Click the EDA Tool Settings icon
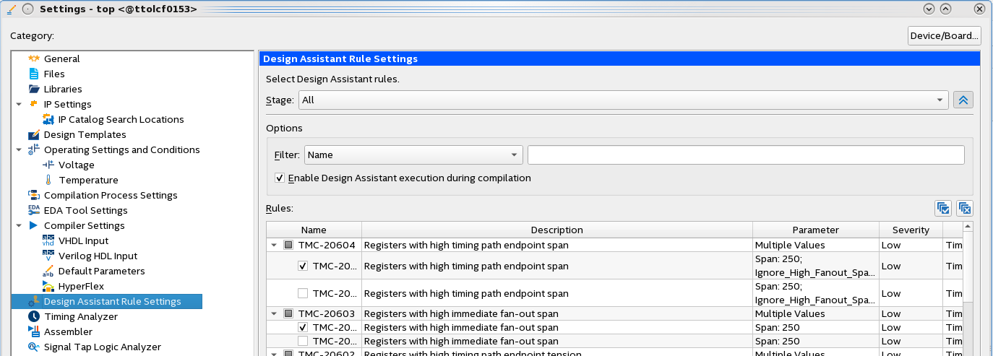993x356 pixels. pos(33,210)
